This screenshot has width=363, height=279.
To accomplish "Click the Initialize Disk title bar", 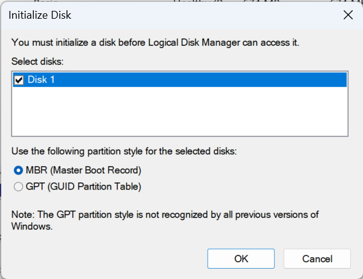I will pos(151,14).
